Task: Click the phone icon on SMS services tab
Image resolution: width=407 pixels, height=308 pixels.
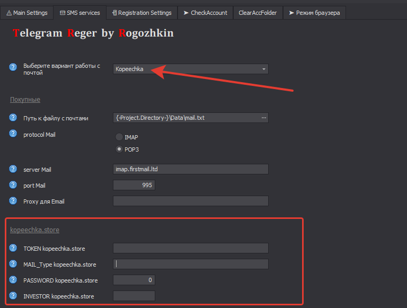Action: tap(63, 13)
